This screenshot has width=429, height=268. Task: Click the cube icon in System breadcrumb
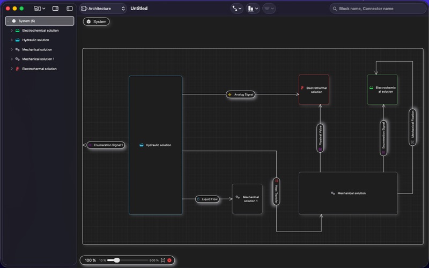88,21
